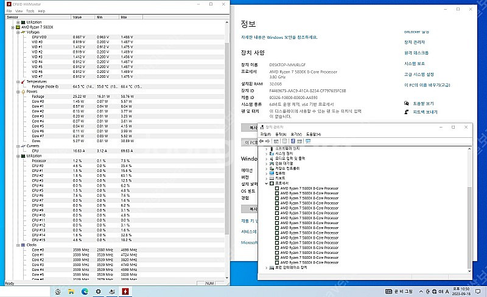
Task: Click the 이 PC의 이름 바꾸기(고급) link
Action: click(x=427, y=85)
